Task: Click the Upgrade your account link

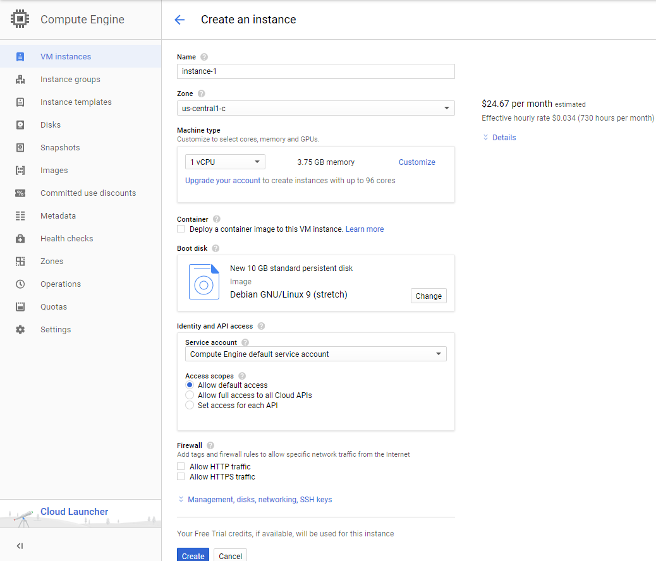Action: click(x=223, y=180)
